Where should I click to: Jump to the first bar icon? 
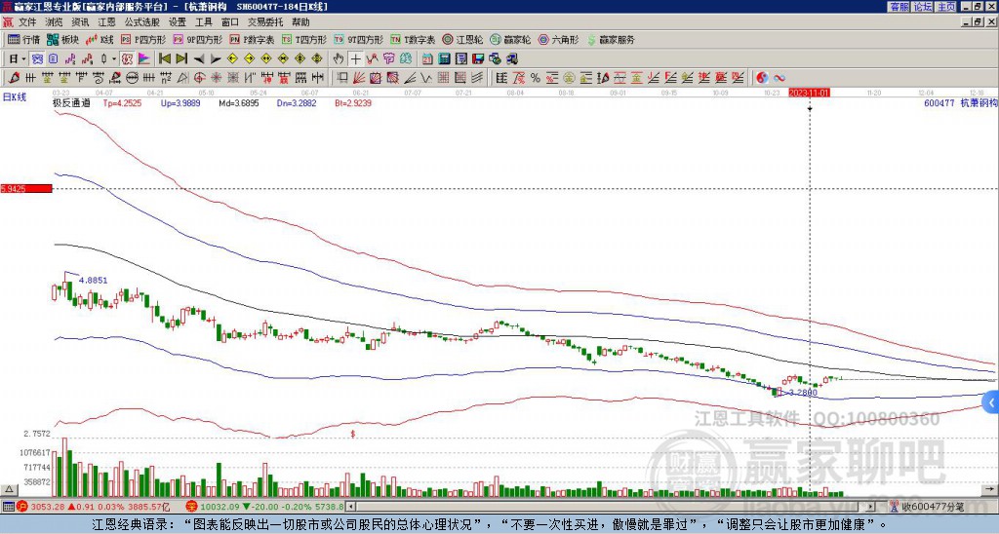(x=164, y=59)
